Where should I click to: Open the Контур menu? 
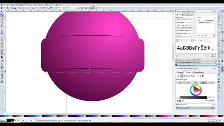tap(30, 5)
